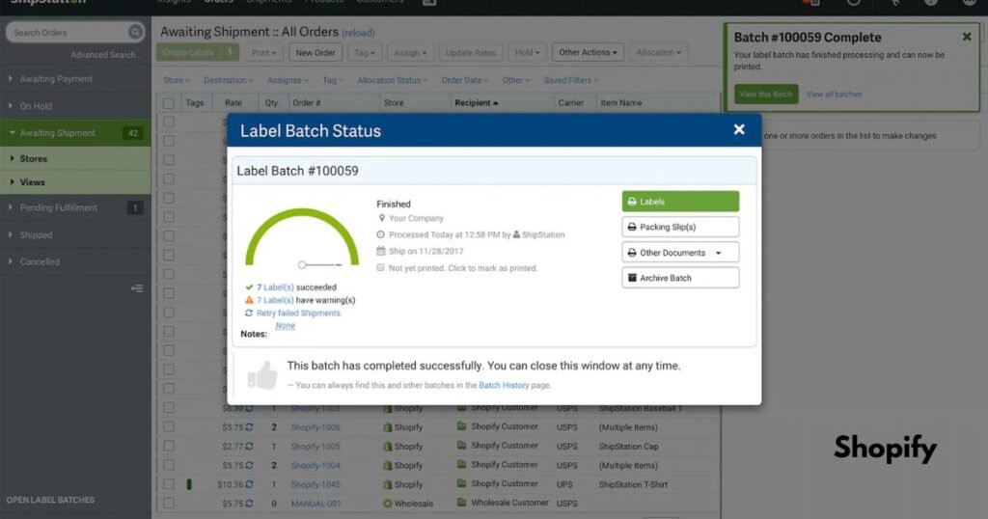Open the Hold dropdown button
Screen dimensions: 988x519
point(528,52)
